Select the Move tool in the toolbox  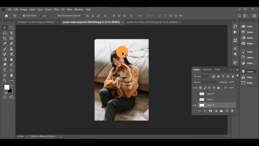click(4, 28)
